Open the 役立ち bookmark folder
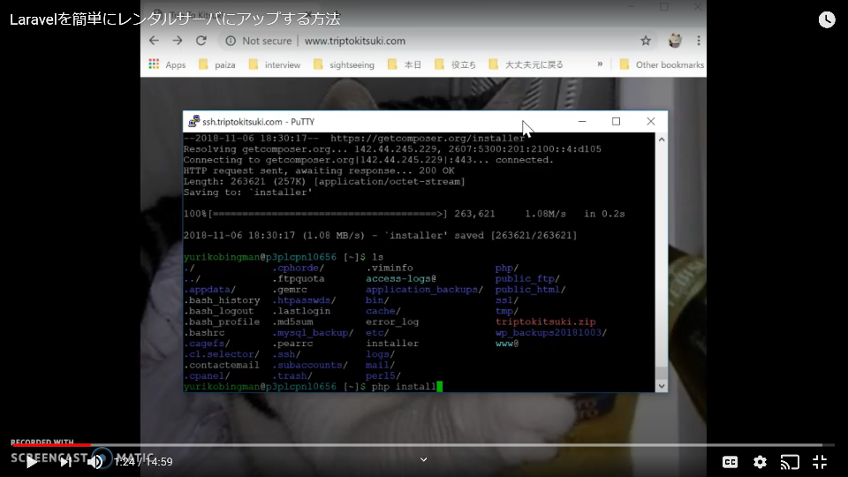 pos(456,64)
